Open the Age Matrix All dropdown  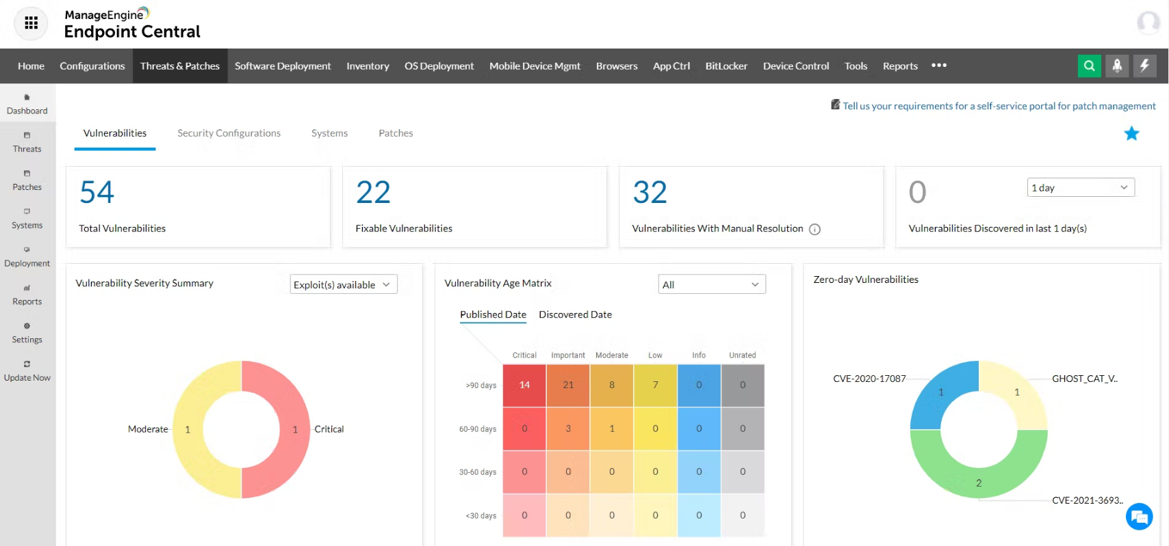tap(712, 284)
